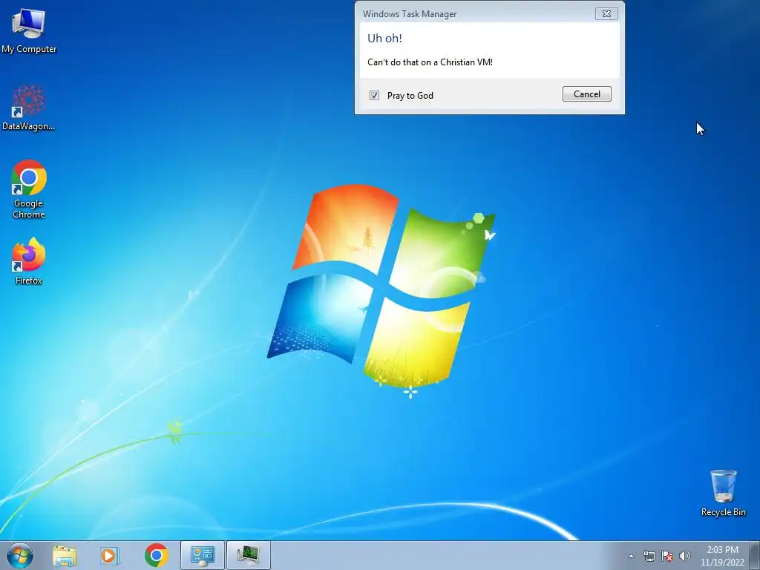Viewport: 760px width, 570px height.
Task: Click the Pray to God label
Action: coord(410,96)
